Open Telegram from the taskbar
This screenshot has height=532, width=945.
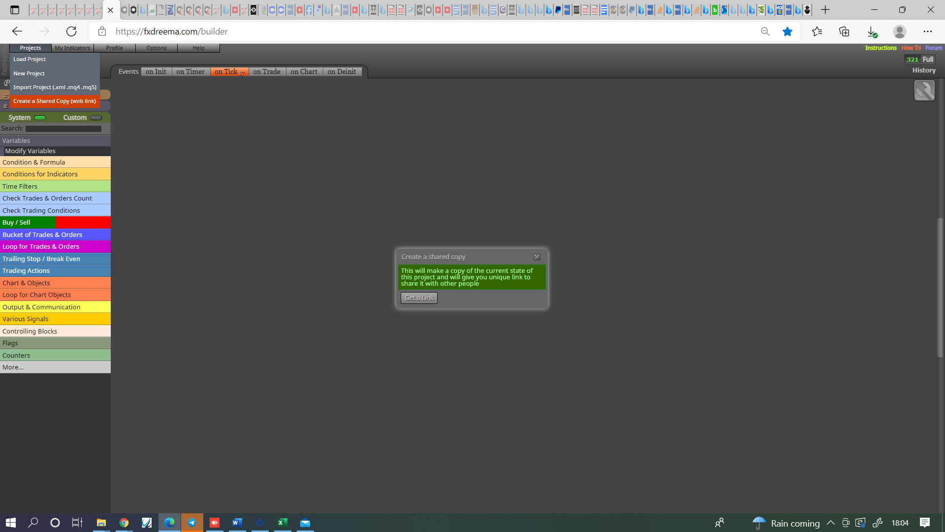click(192, 523)
